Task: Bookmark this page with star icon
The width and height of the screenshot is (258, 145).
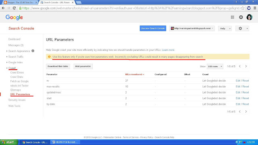Action: point(243,8)
